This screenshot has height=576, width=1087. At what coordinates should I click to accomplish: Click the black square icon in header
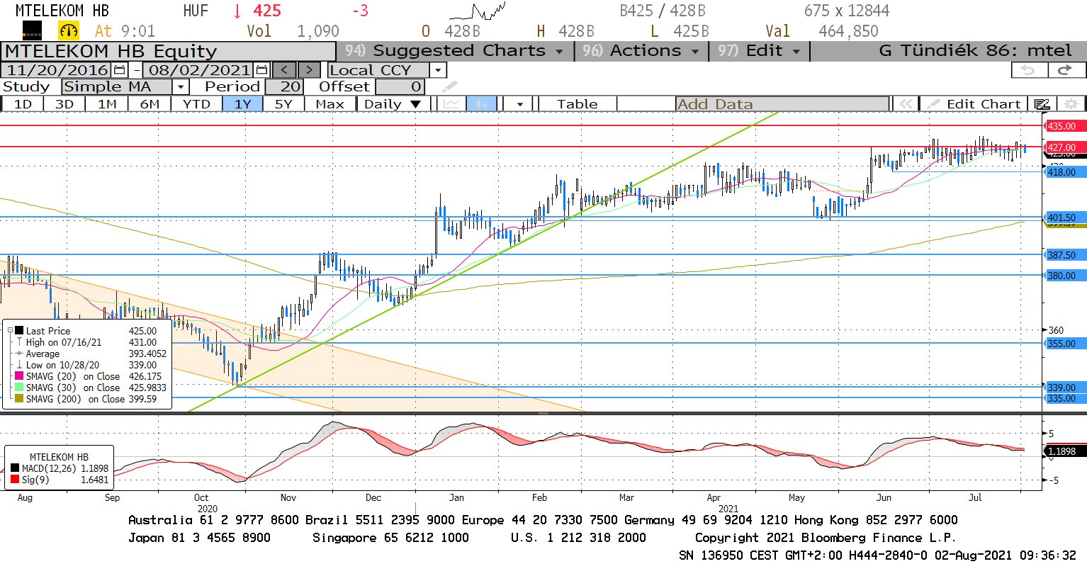coord(33,30)
